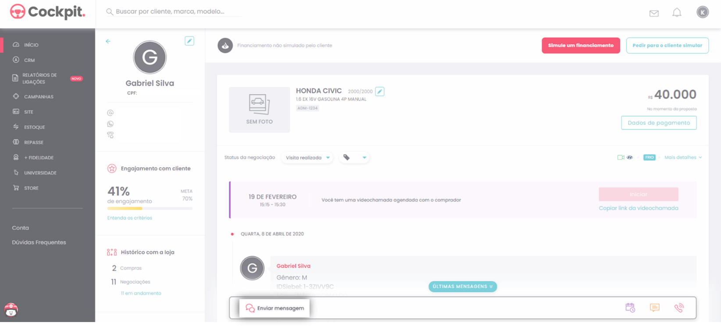
Task: Expand Últimas Mensagens pill
Action: point(463,287)
